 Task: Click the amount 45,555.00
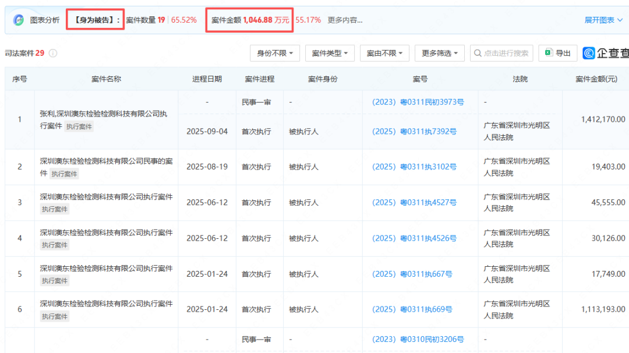[x=608, y=203]
